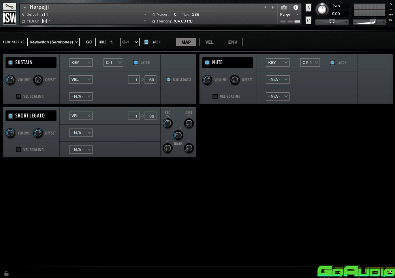
Task: Toggle LATCH in the Mute panel
Action: tap(332, 62)
